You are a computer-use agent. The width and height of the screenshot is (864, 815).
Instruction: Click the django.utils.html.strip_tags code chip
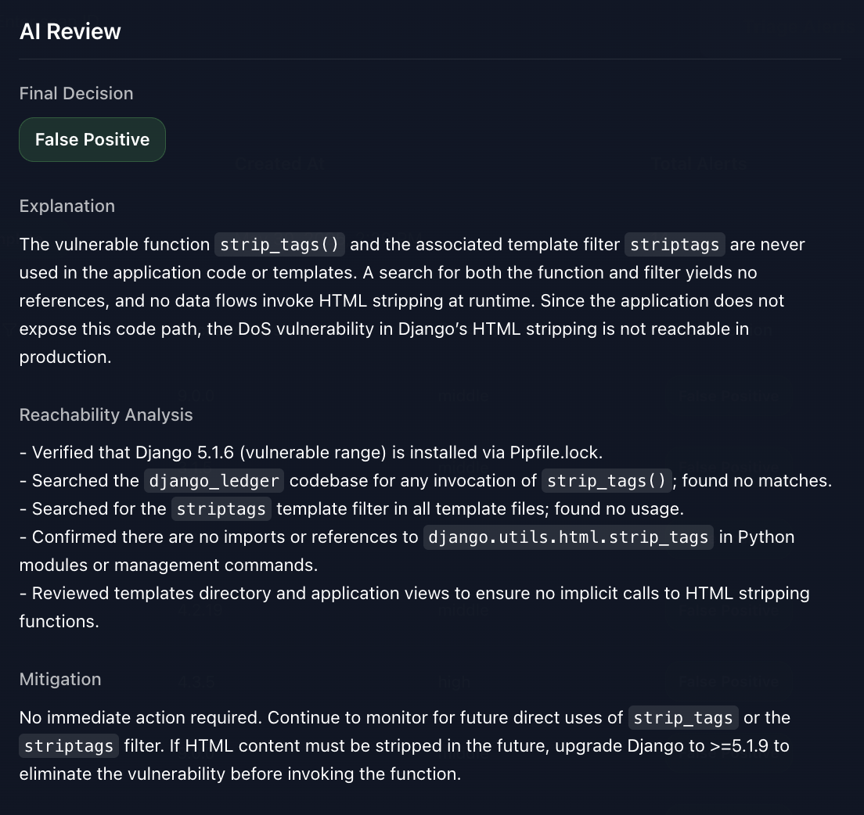568,537
